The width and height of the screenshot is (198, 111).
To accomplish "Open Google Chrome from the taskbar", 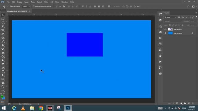I will click(41, 108).
